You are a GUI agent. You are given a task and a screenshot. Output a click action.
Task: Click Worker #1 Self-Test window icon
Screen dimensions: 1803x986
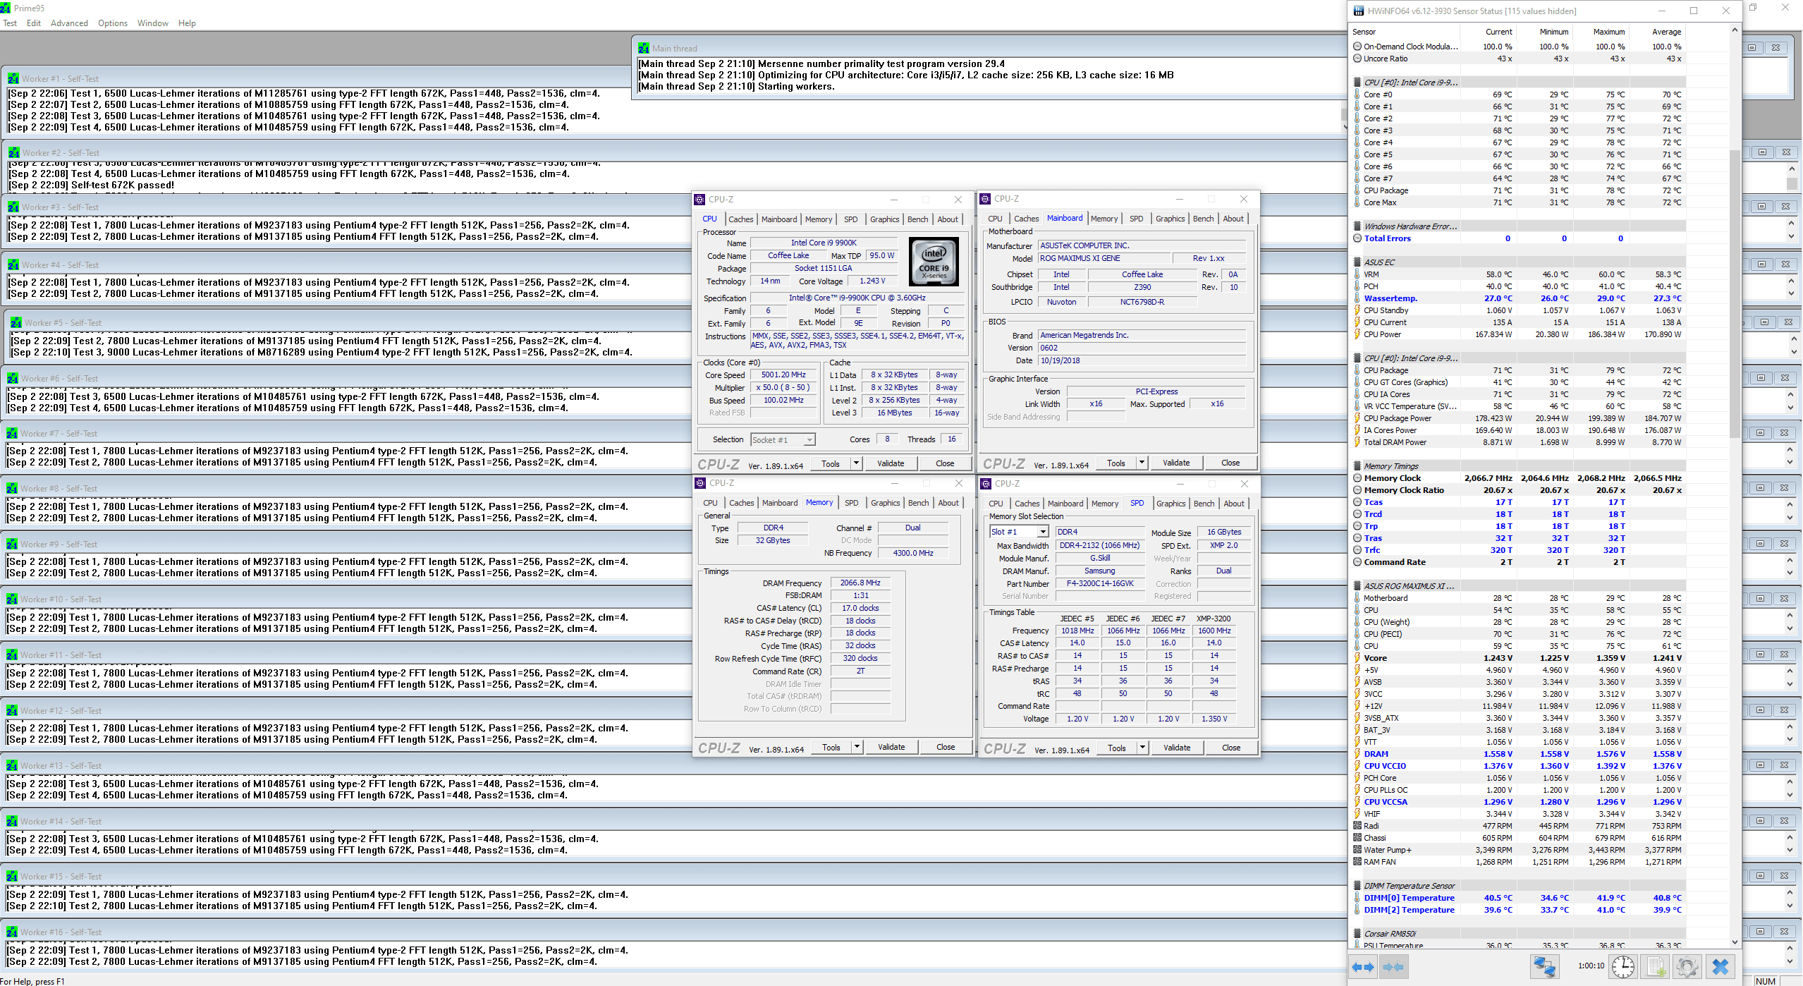click(x=13, y=79)
